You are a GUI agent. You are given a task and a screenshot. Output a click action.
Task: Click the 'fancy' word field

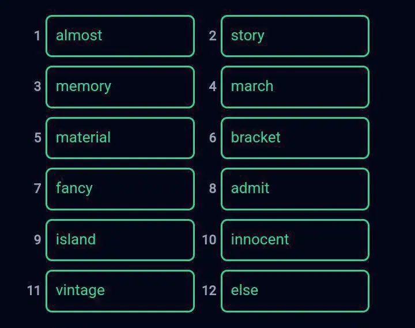pyautogui.click(x=120, y=189)
